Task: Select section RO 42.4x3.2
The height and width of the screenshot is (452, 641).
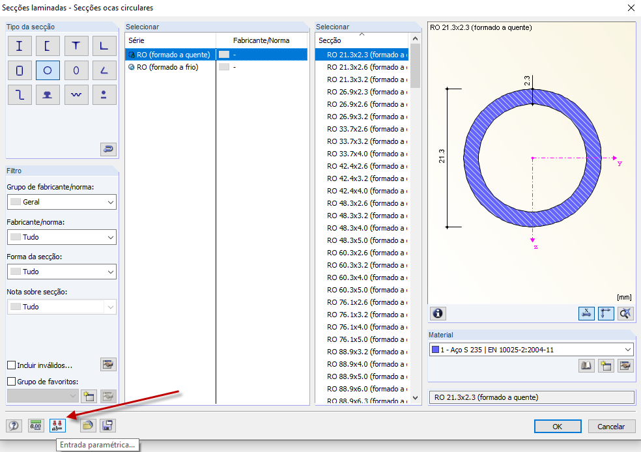Action: click(362, 178)
